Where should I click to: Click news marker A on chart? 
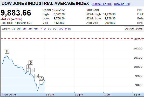tap(42, 79)
